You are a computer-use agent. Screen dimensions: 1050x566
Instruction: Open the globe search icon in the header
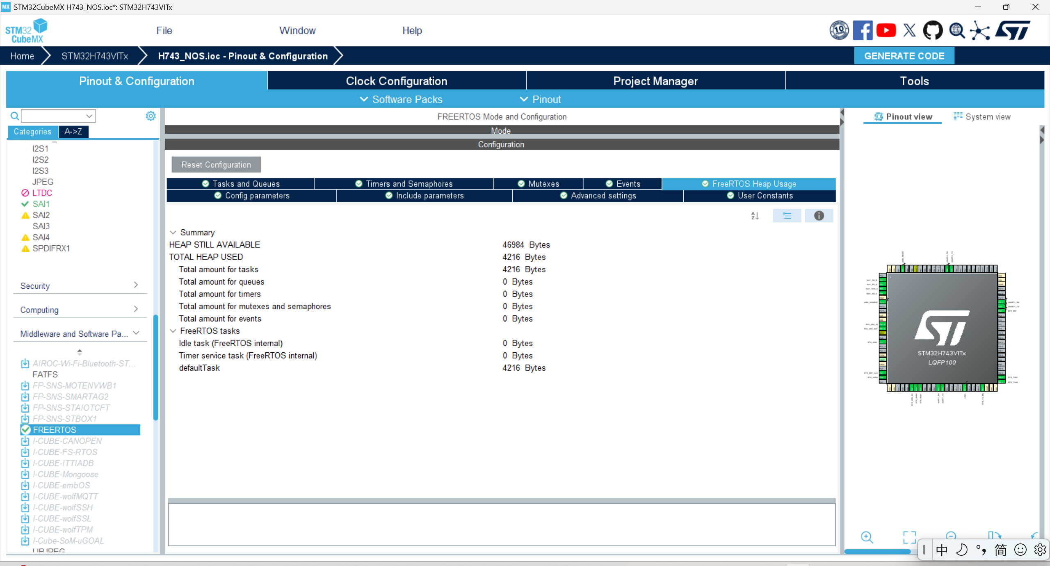pyautogui.click(x=956, y=30)
